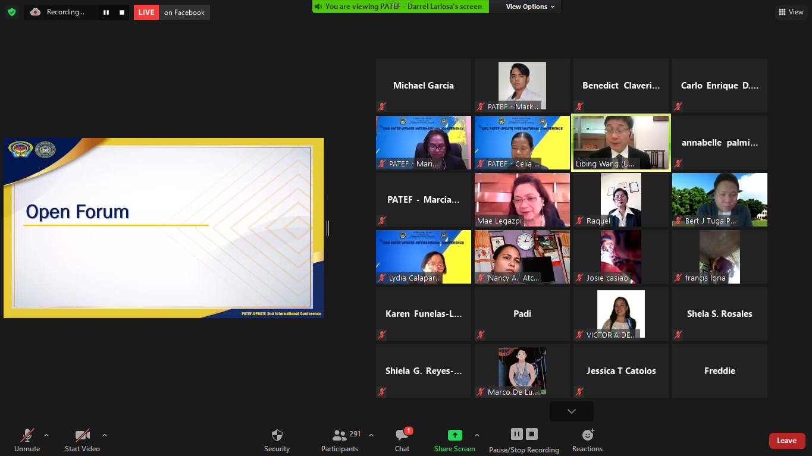812x456 pixels.
Task: Open the Security options
Action: [x=277, y=441]
